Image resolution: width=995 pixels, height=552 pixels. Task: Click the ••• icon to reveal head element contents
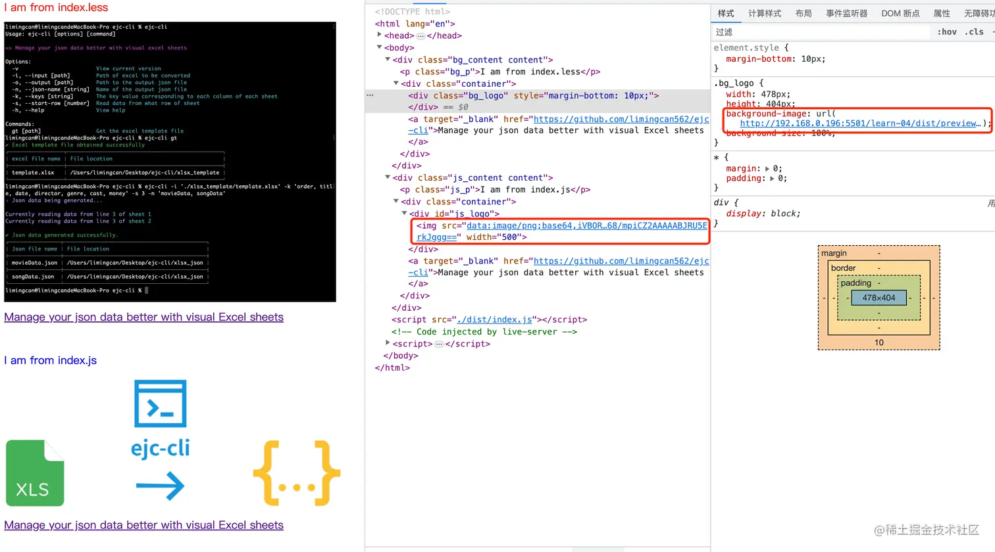tap(420, 35)
